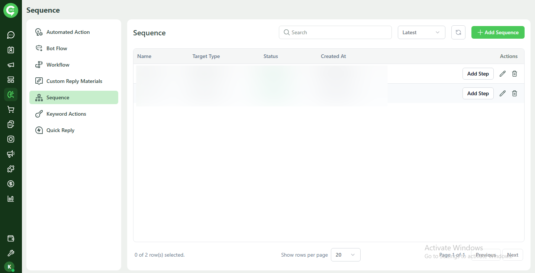
Task: Click inside the Search input field
Action: (x=335, y=32)
